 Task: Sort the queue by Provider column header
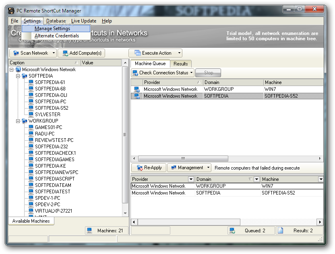click(x=173, y=82)
